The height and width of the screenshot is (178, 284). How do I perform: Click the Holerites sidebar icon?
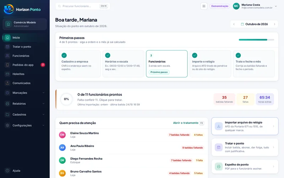point(7,74)
